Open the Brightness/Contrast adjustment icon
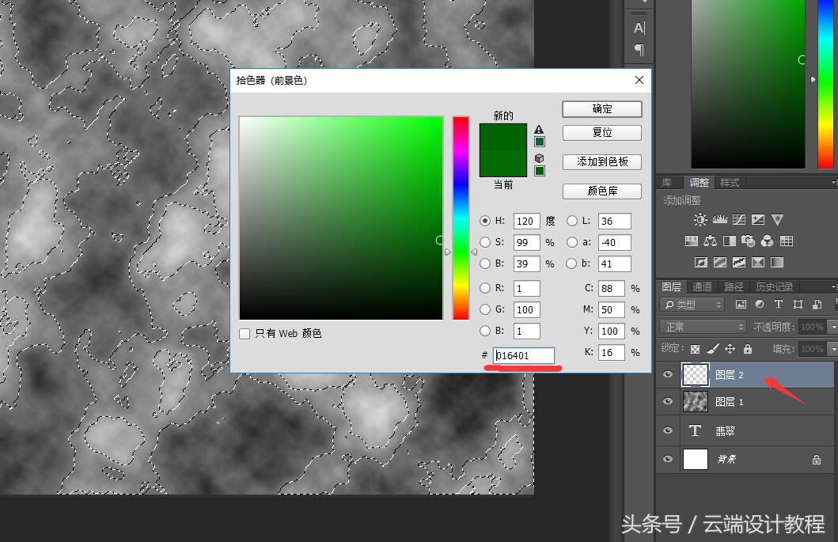 (700, 219)
